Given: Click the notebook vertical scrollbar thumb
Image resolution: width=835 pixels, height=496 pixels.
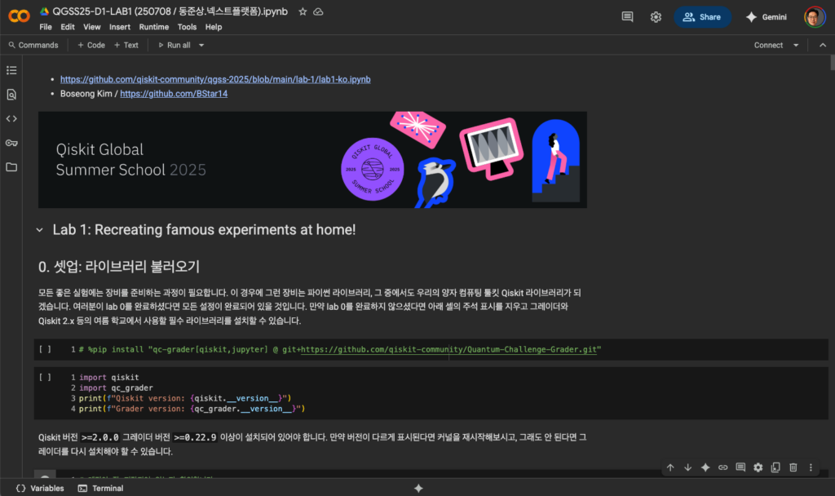Looking at the screenshot, I should (832, 62).
